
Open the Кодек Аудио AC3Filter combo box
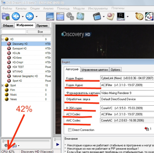tap(127, 85)
